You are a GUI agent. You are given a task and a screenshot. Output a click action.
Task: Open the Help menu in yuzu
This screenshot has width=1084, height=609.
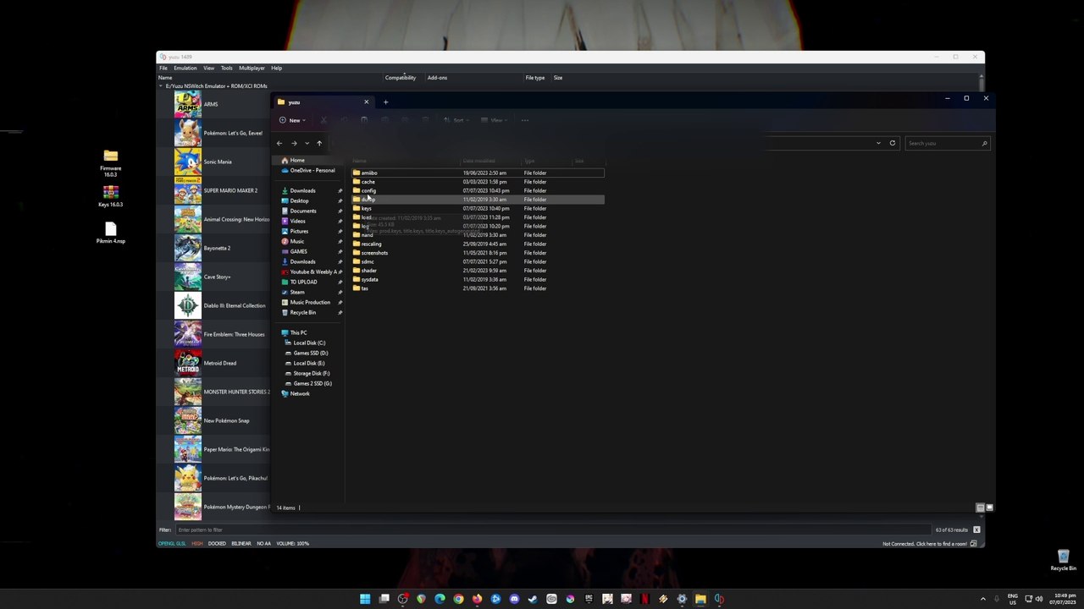pyautogui.click(x=276, y=68)
